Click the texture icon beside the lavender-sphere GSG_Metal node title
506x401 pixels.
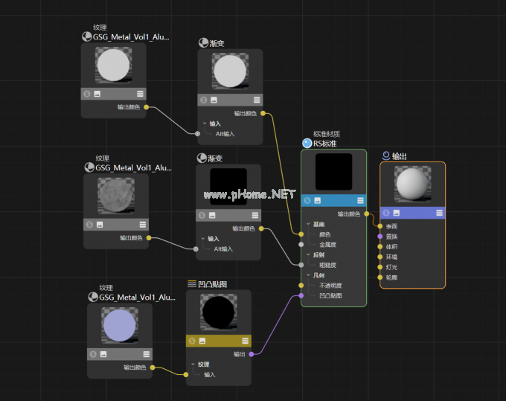[93, 297]
